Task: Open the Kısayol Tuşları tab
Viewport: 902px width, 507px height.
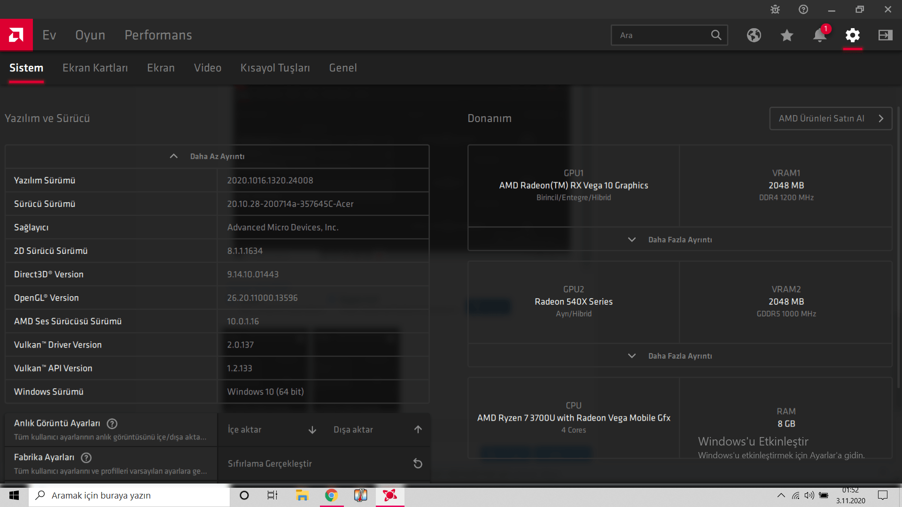Action: tap(275, 68)
